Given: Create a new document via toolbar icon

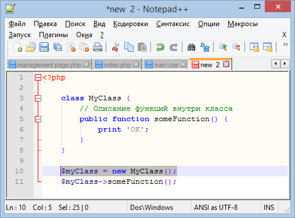Looking at the screenshot, I should tap(17, 47).
